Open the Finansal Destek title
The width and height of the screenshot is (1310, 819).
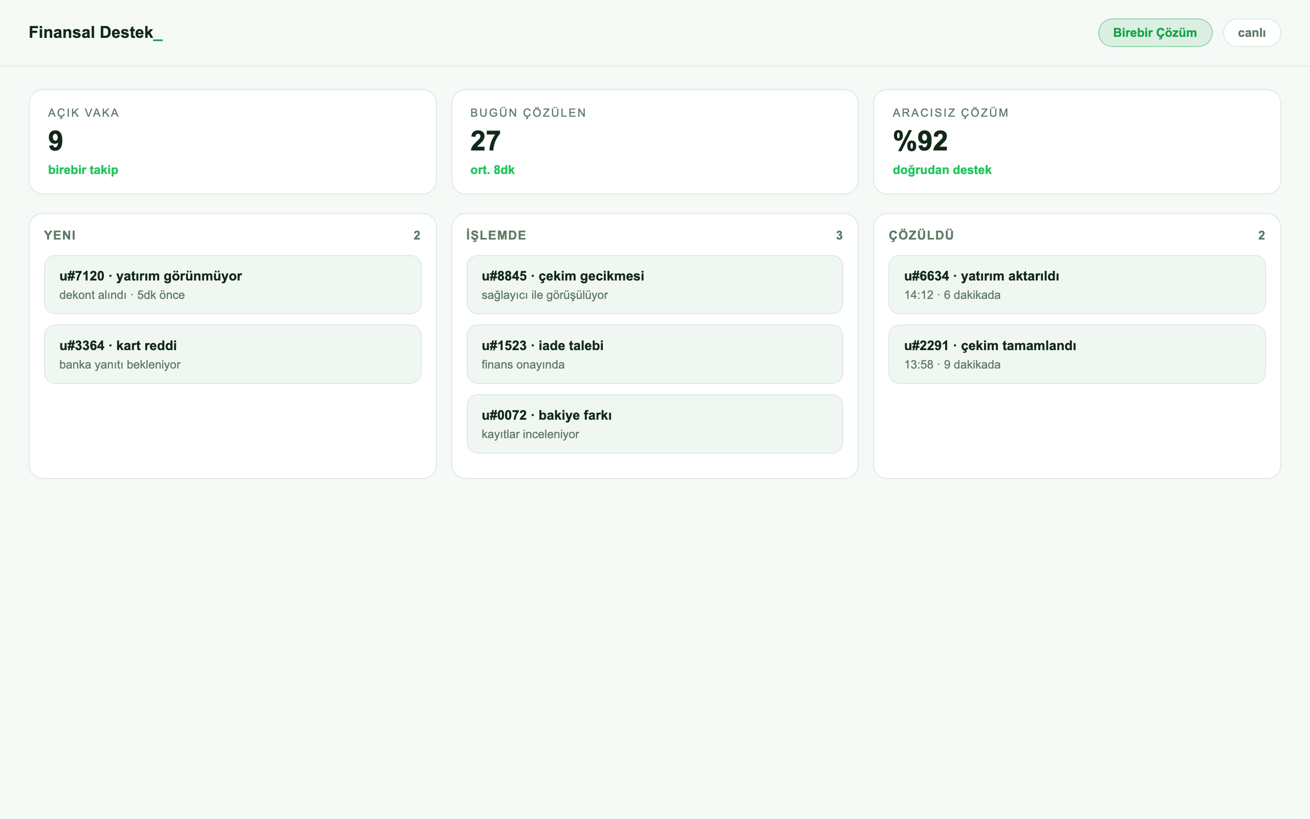(x=95, y=32)
